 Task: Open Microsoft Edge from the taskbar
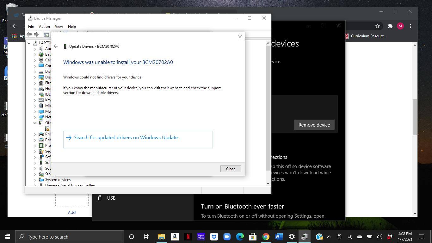(240, 237)
